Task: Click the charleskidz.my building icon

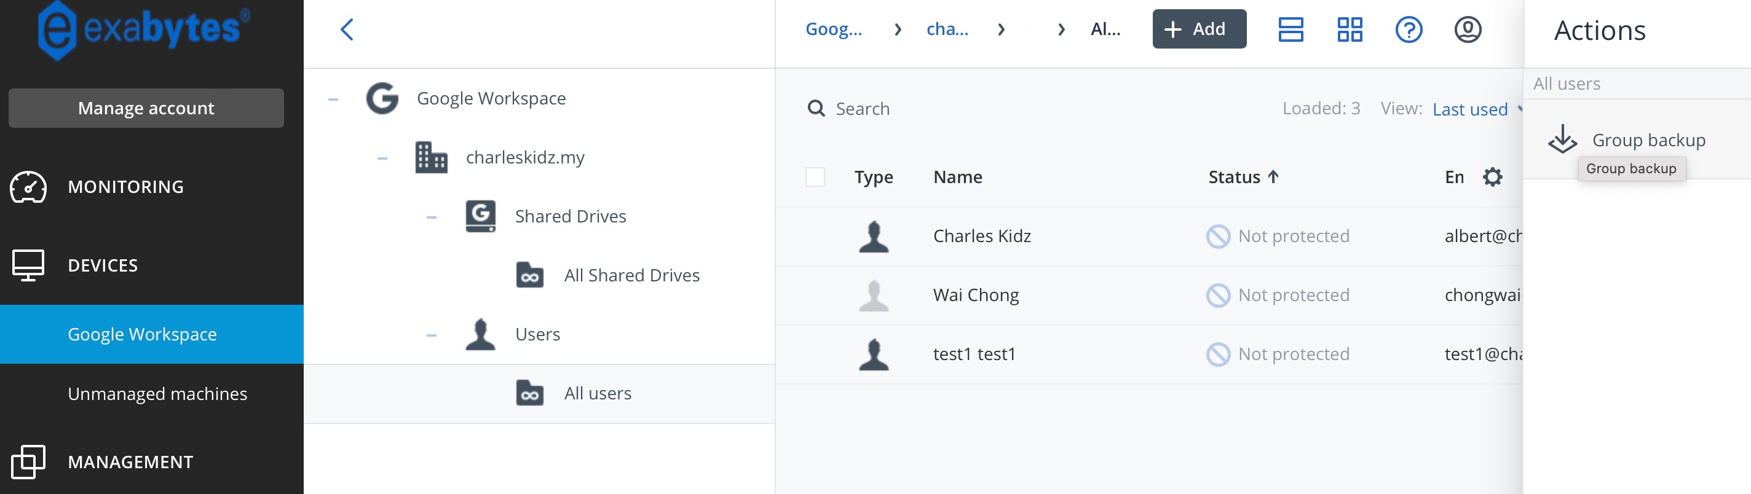Action: (431, 158)
